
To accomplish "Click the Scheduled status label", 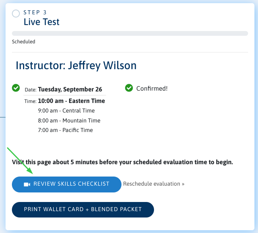I will pos(23,41).
